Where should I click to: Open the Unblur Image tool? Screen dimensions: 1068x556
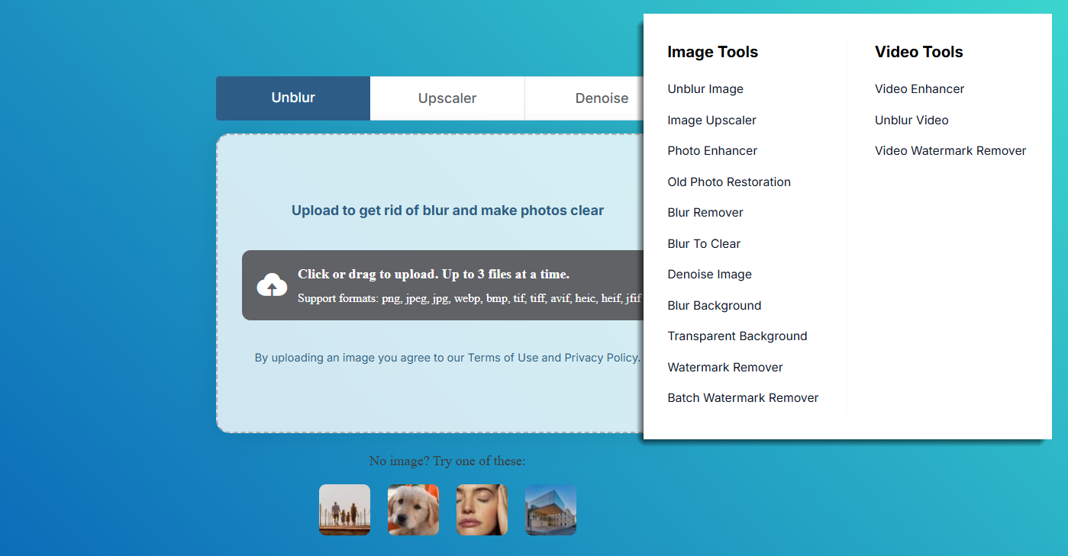click(705, 88)
